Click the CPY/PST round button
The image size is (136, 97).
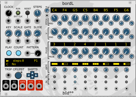pos(18,75)
